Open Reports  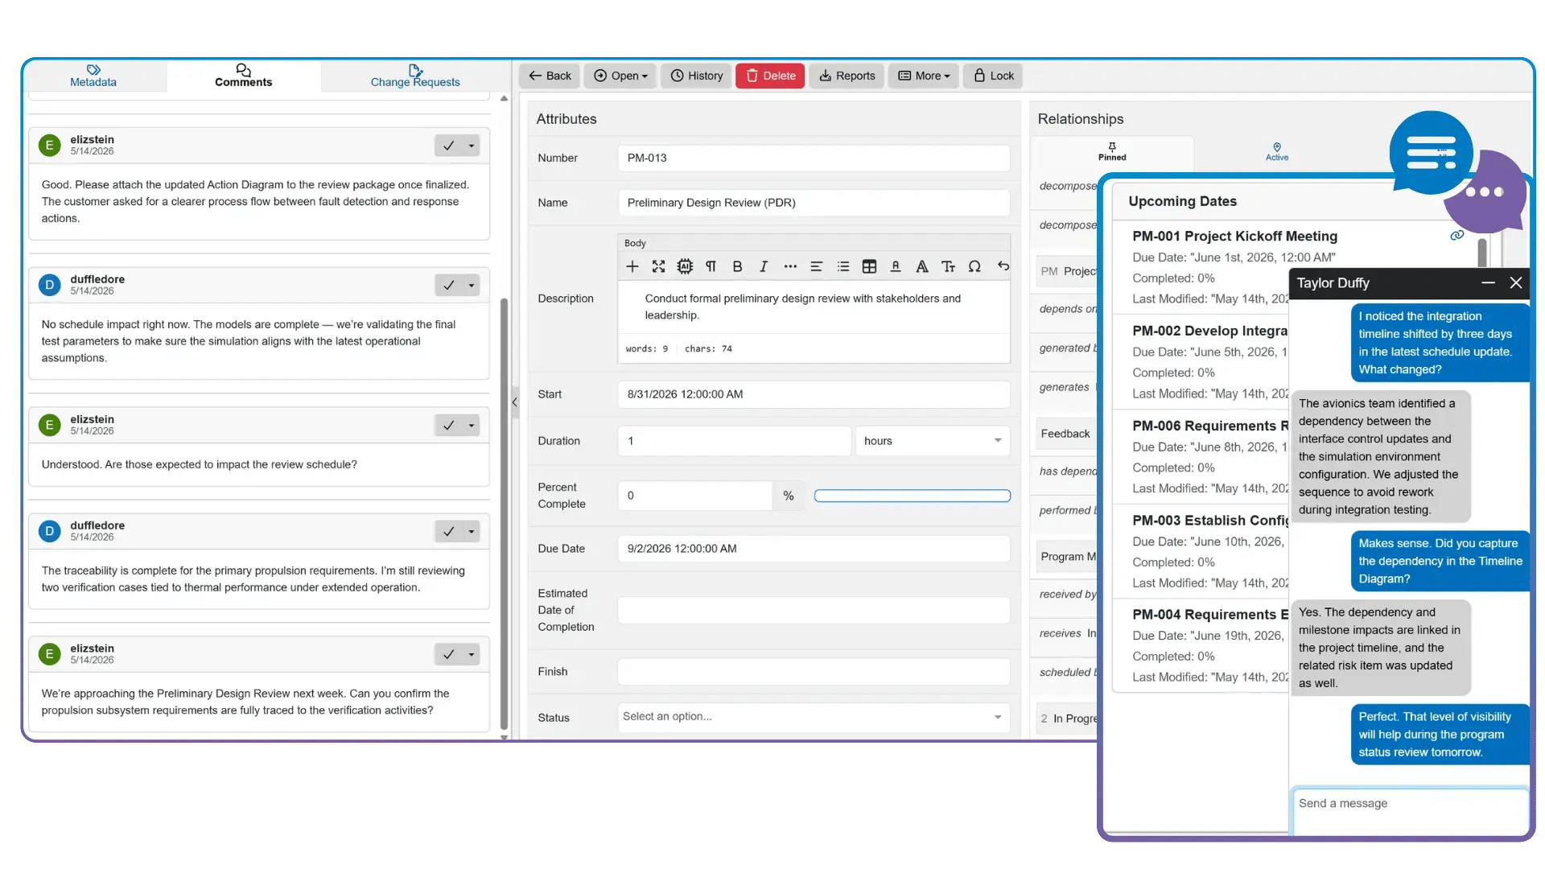coord(847,76)
